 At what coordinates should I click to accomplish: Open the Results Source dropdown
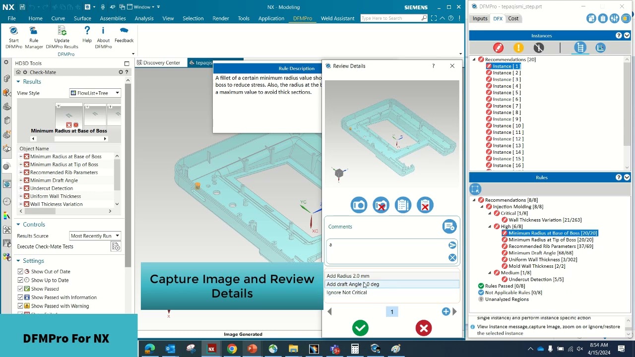point(95,236)
